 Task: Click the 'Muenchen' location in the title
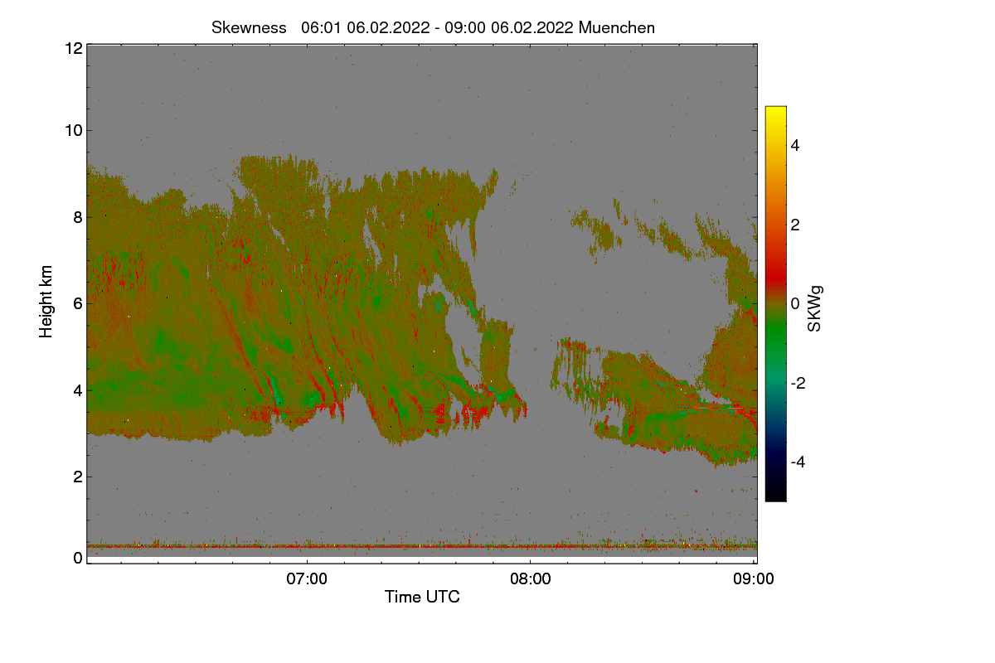(617, 27)
